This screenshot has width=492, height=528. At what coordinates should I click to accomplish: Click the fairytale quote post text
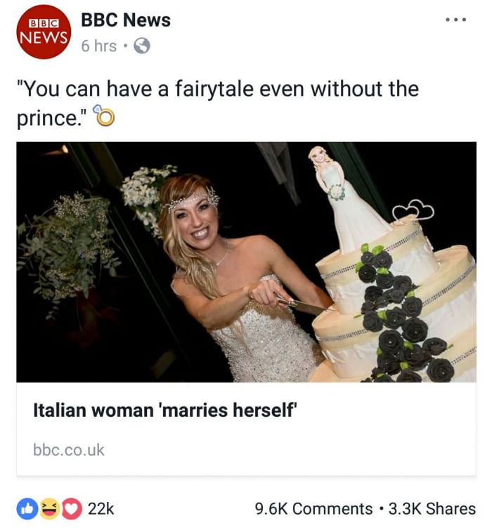(x=218, y=103)
